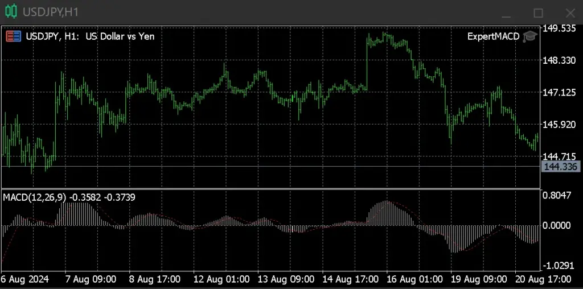Click the 148.330 price scale value
This screenshot has height=289, width=583.
(x=560, y=60)
